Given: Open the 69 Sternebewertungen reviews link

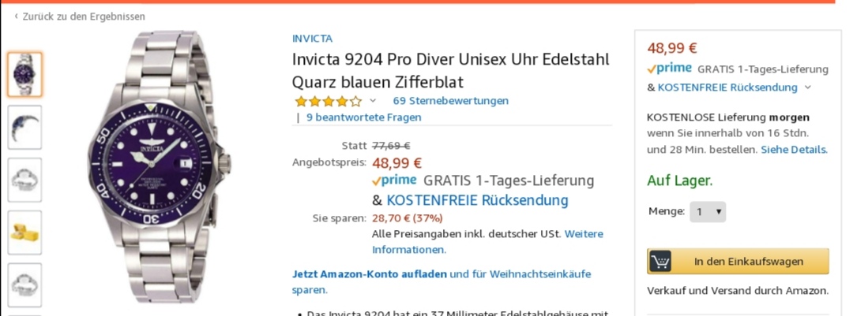Looking at the screenshot, I should click(450, 101).
